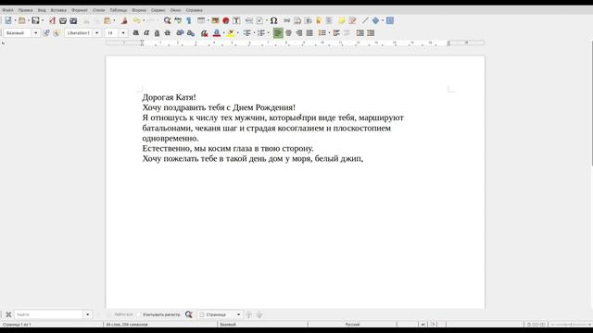Viewport: 593px width, 333px height.
Task: Close the find toolbar X button
Action: 8,314
